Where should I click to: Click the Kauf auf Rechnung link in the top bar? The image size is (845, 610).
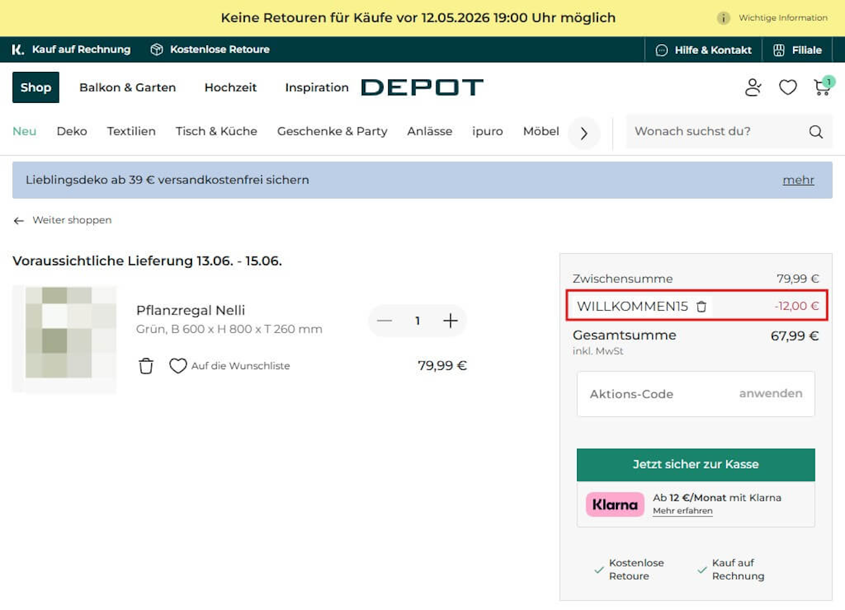[81, 49]
